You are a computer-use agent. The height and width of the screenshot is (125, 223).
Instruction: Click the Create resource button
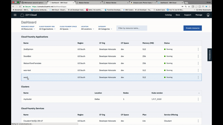[x=193, y=28]
